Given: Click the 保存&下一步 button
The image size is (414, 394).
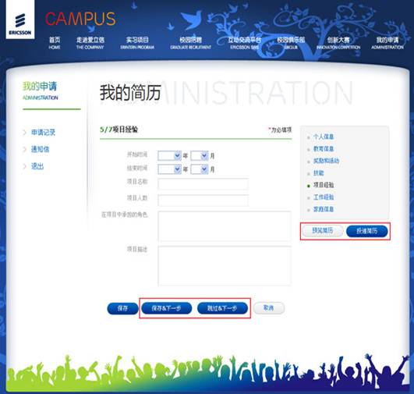Looking at the screenshot, I should (166, 308).
